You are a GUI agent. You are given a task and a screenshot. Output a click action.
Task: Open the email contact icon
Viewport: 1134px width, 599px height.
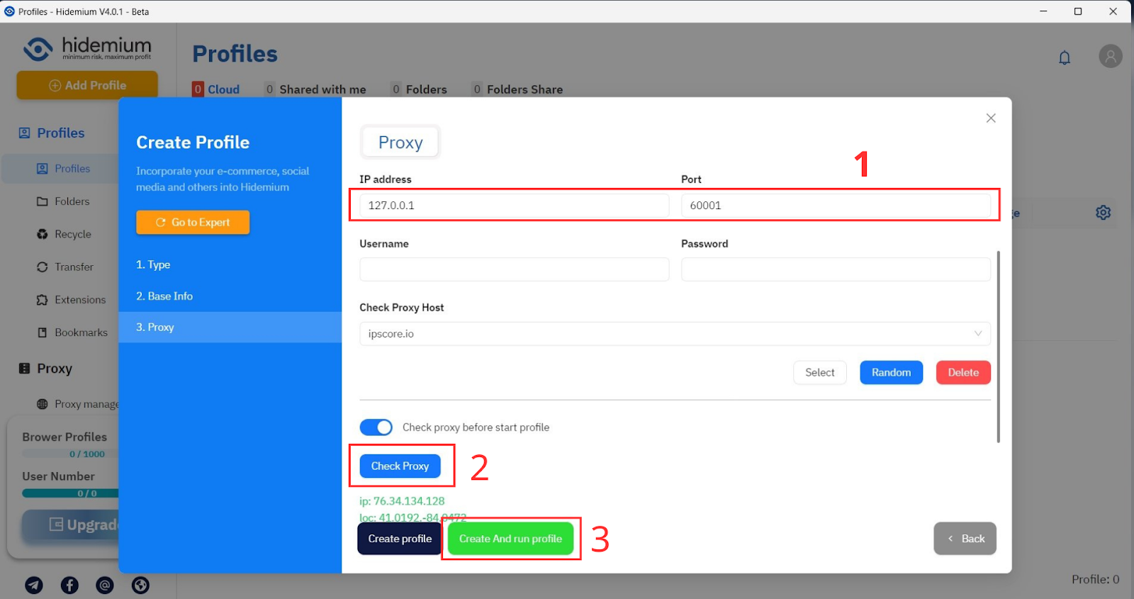(105, 585)
